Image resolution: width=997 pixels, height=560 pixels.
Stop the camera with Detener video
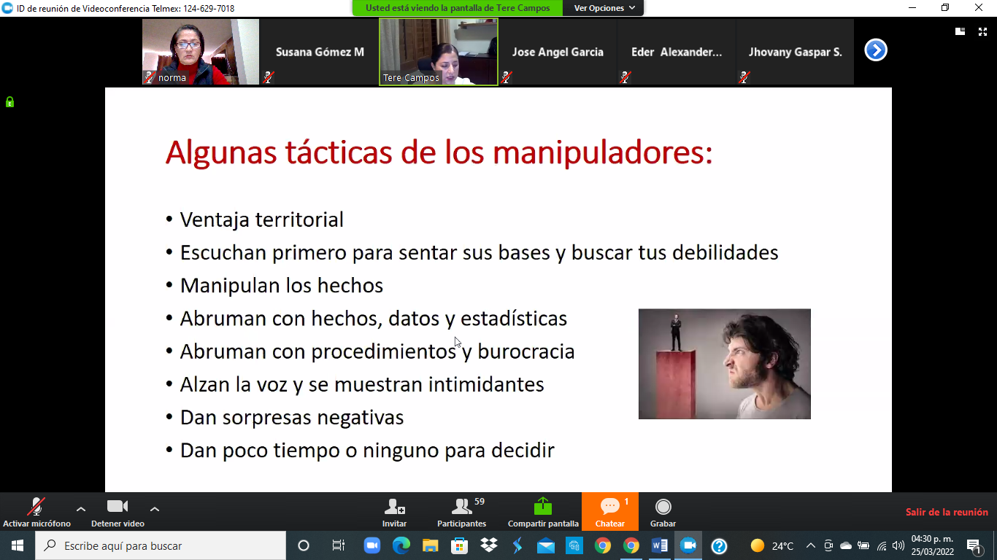(x=118, y=507)
